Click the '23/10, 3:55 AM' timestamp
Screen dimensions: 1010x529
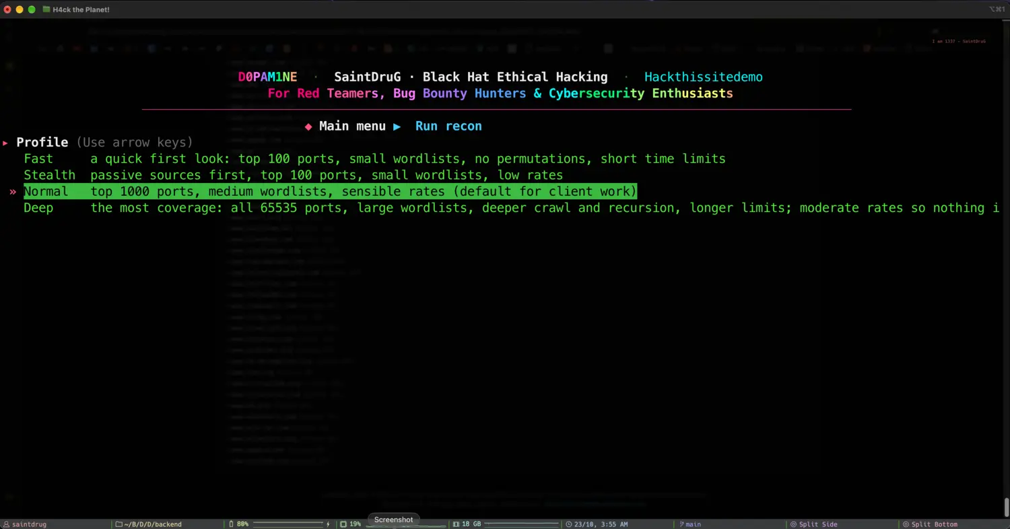[601, 524]
